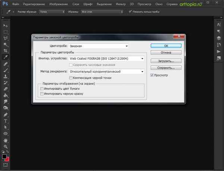Toggle Показать кольцо пробы checkbox
This screenshot has height=171, width=224.
tap(130, 12)
